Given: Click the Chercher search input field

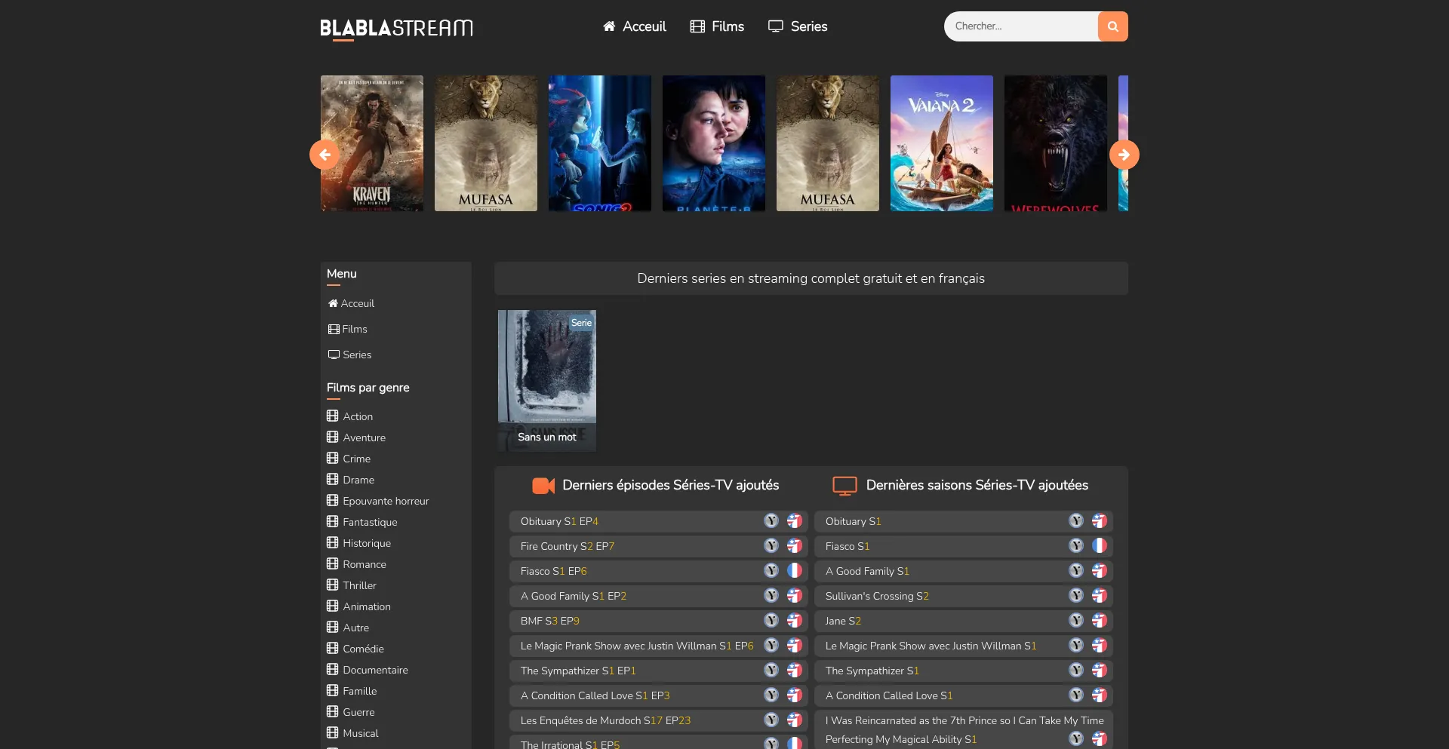Looking at the screenshot, I should pyautogui.click(x=1020, y=26).
